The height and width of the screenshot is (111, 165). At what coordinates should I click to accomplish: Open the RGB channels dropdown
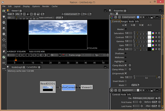coord(11,14)
